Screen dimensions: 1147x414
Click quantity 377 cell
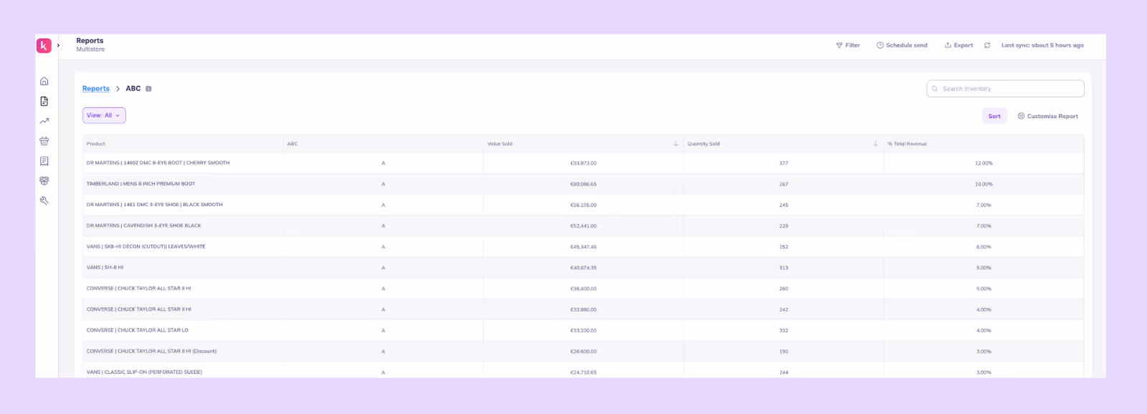coord(784,163)
